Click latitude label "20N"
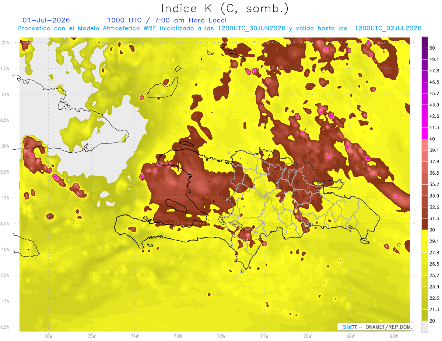 [x=6, y=146]
